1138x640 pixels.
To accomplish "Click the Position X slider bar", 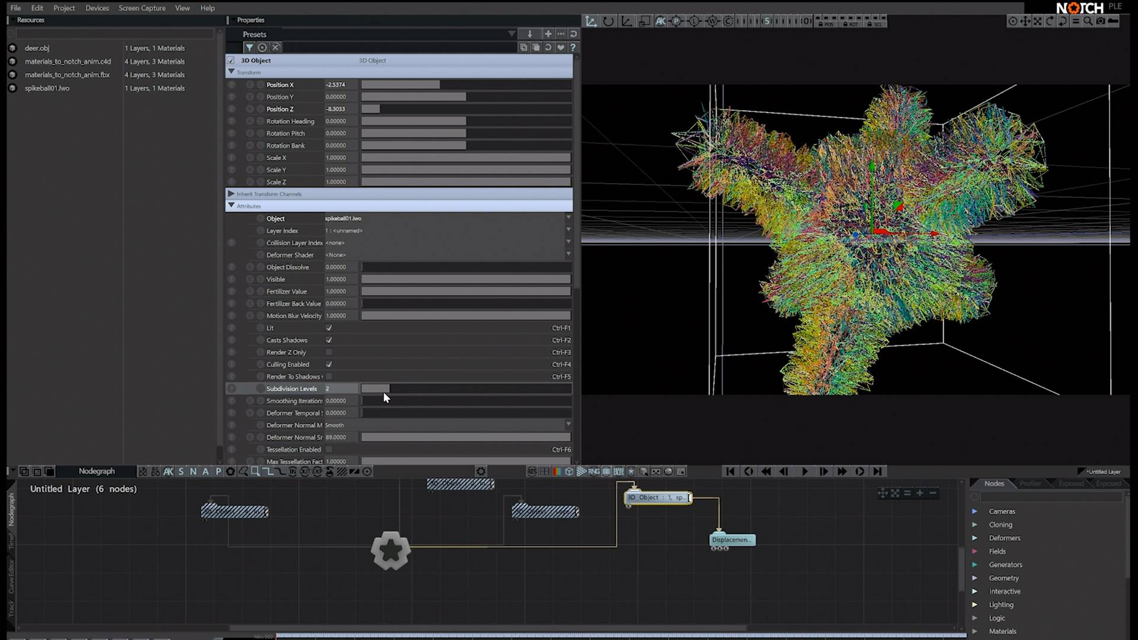I will [466, 85].
